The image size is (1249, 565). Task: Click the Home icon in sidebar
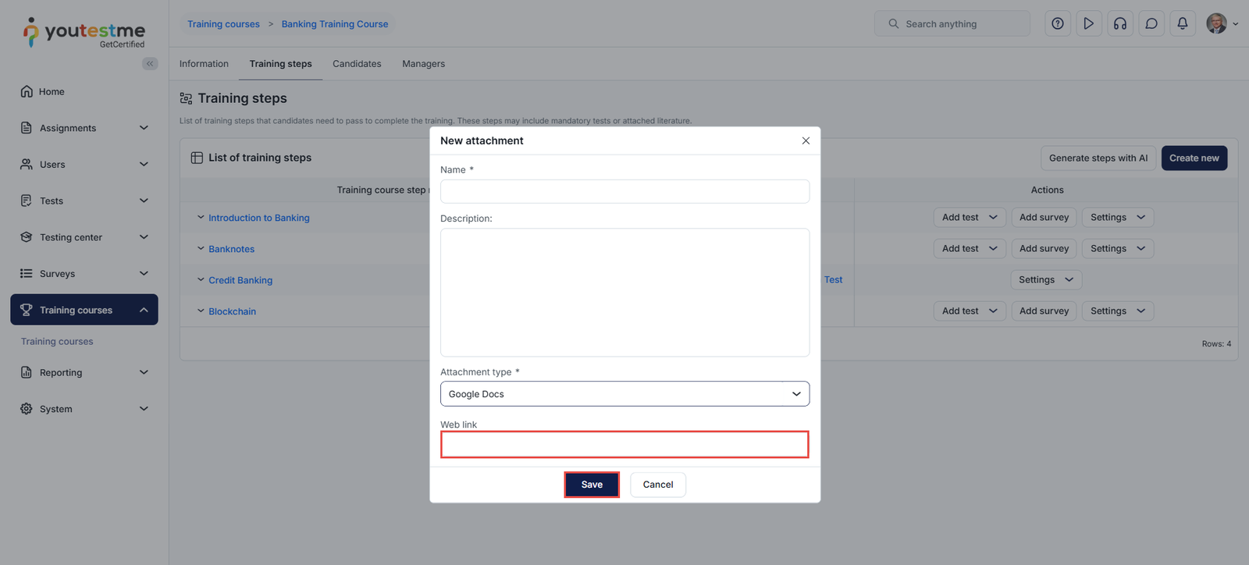point(27,91)
